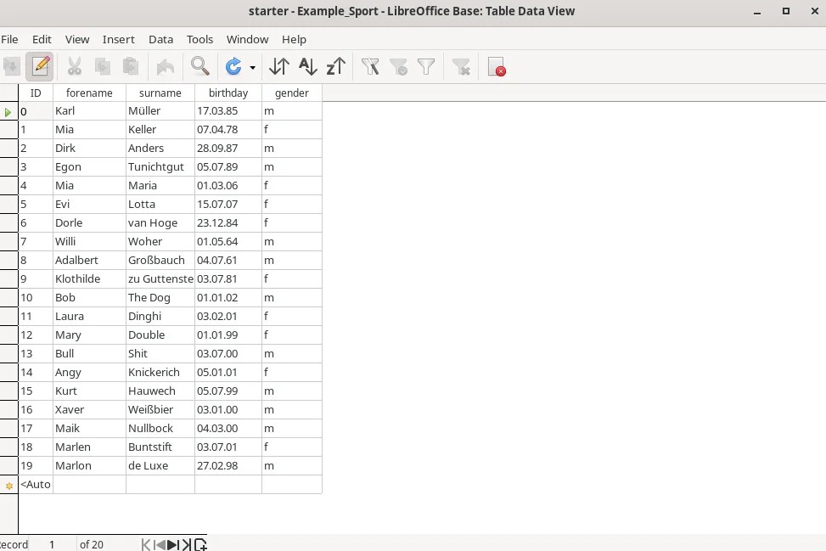
Task: Select the Find Record magnifier tool
Action: 201,66
